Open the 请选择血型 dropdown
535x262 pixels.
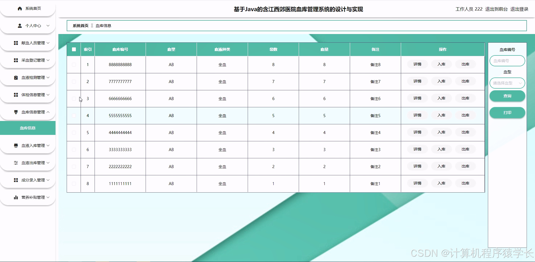tap(507, 83)
